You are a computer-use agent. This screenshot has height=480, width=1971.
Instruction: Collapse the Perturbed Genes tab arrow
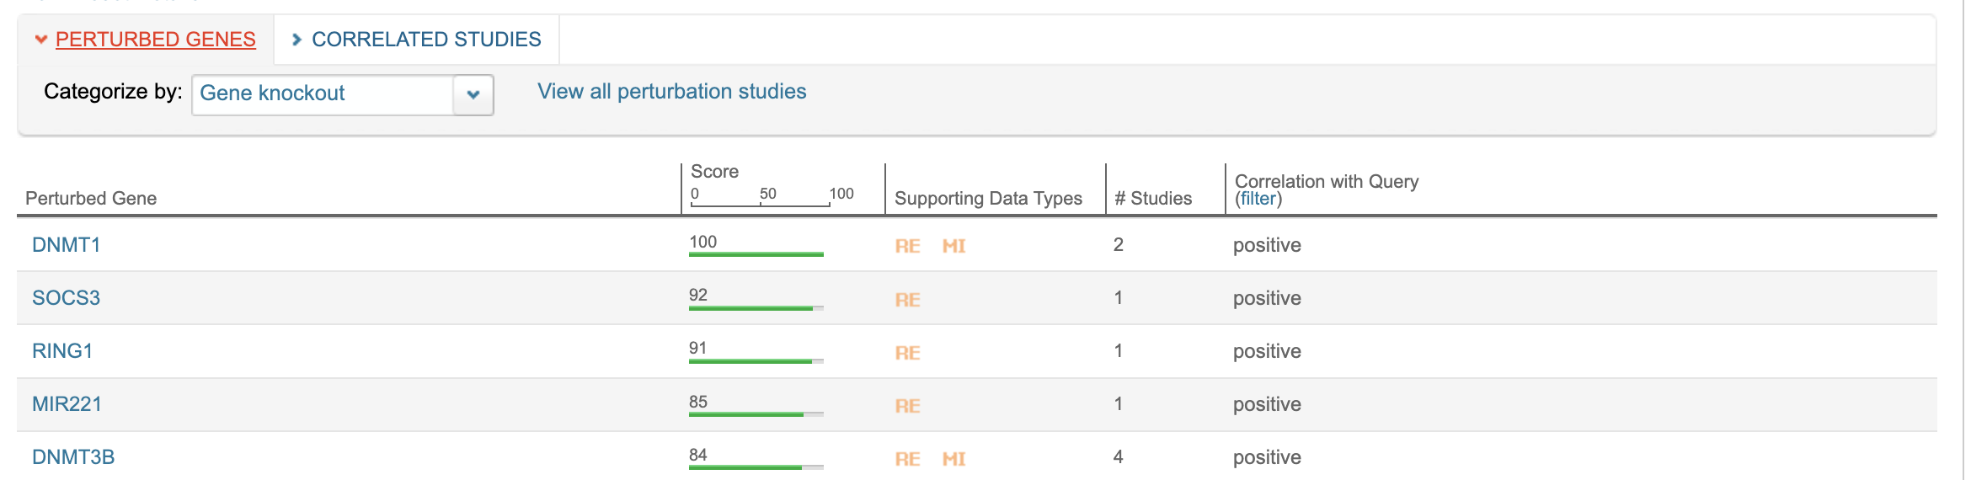pos(40,40)
